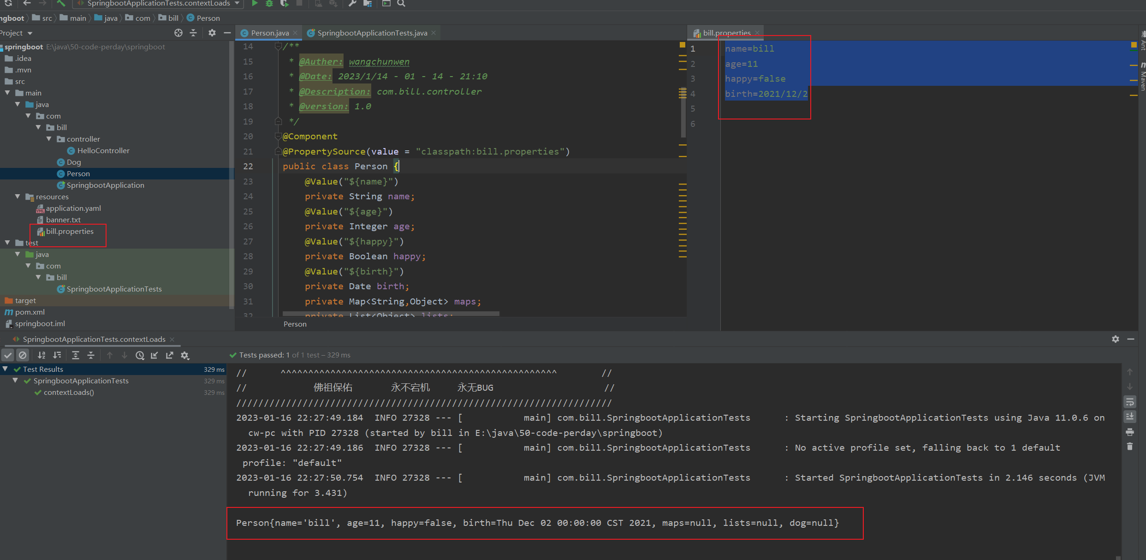Run the contextLoads test configuration
The height and width of the screenshot is (560, 1146).
click(255, 3)
